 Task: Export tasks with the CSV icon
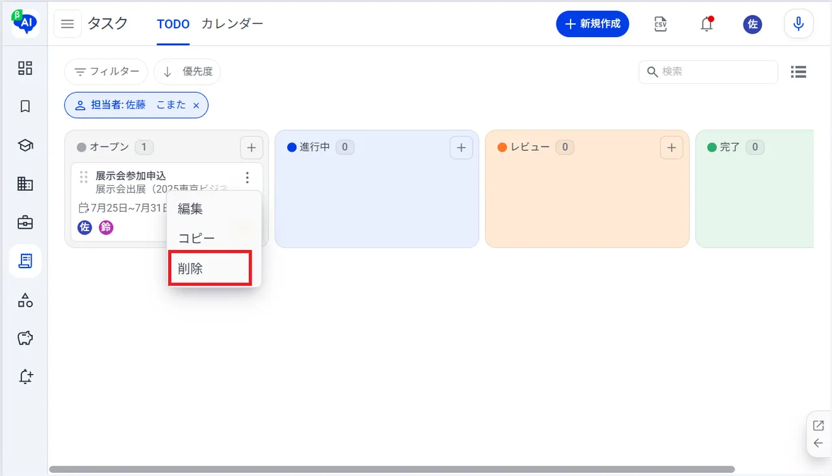[660, 25]
